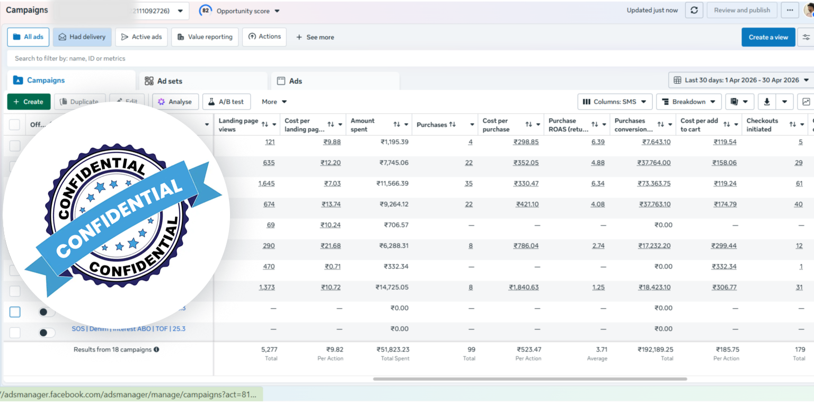Click the refresh icon beside Updated just now
Image resolution: width=814 pixels, height=403 pixels.
coord(694,10)
